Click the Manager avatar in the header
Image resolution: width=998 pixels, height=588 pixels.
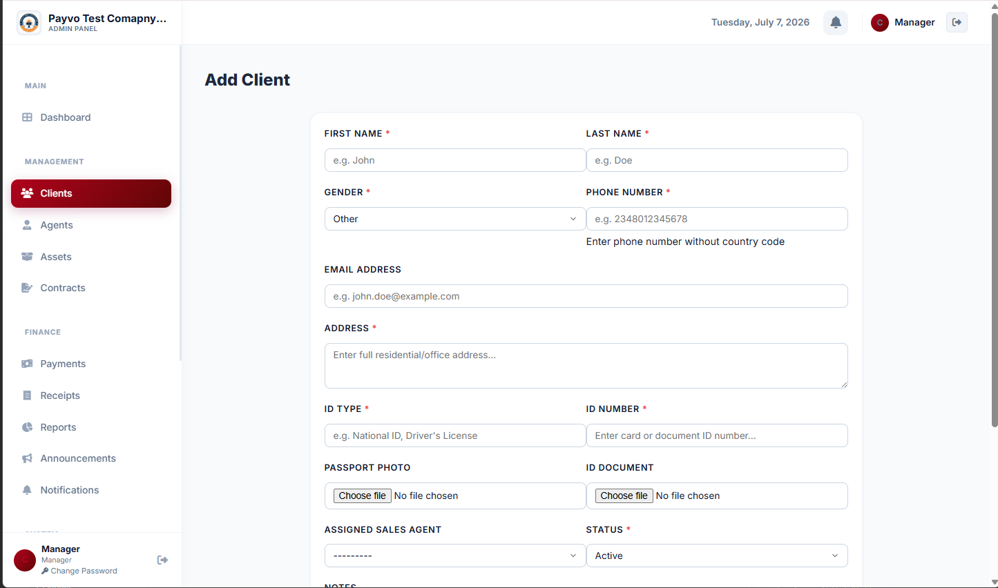pos(880,23)
